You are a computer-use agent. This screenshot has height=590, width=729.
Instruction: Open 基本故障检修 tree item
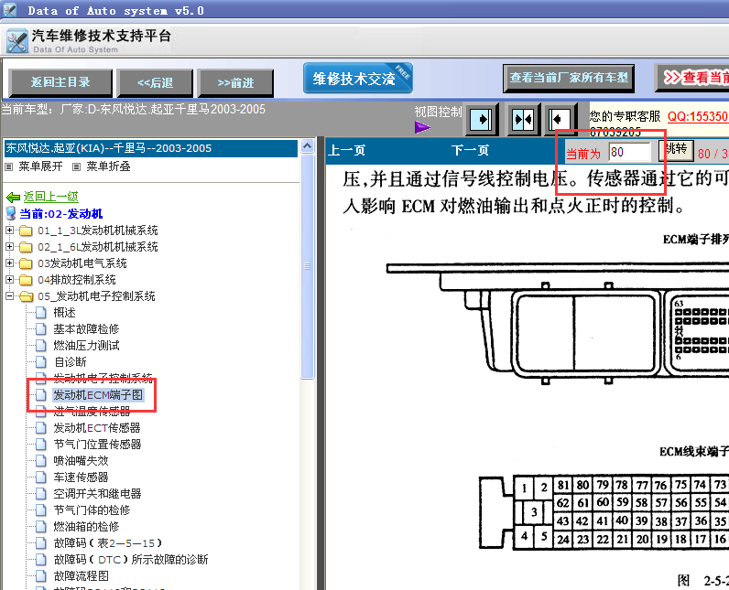click(x=86, y=329)
